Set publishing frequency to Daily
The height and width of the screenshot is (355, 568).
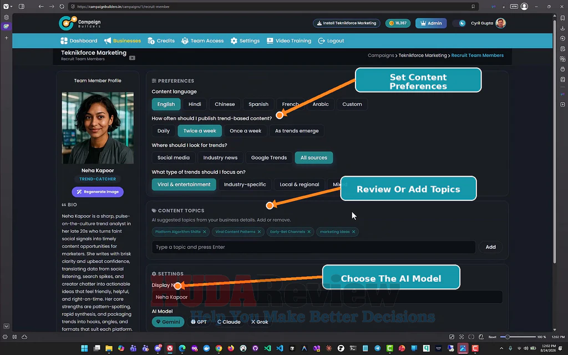coord(164,131)
